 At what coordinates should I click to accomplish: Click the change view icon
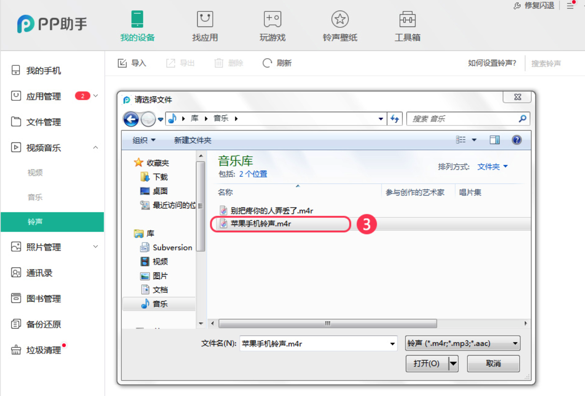pos(461,140)
